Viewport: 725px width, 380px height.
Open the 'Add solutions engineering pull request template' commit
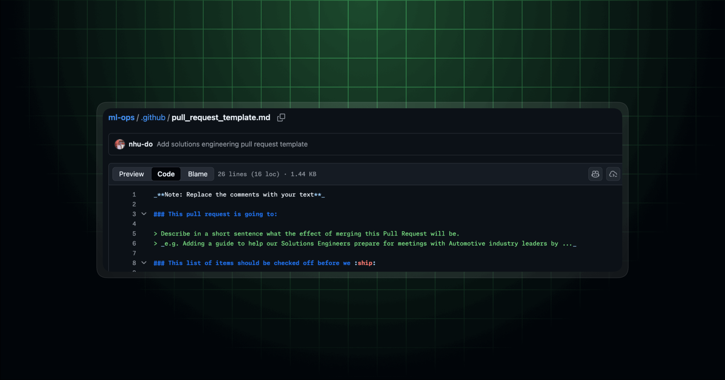coord(232,144)
